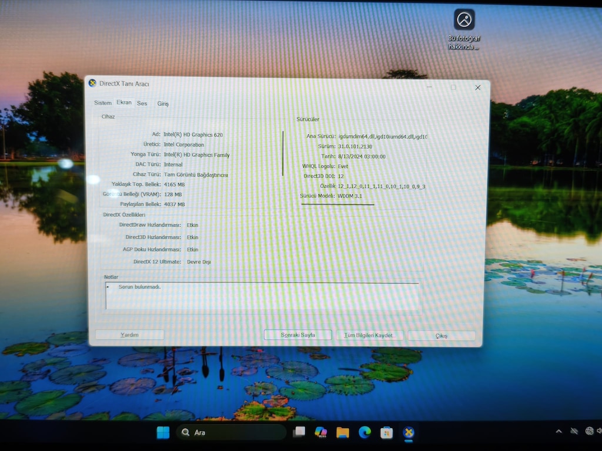Select driver version '31.0.101.2130'
This screenshot has width=602, height=451.
[x=355, y=146]
